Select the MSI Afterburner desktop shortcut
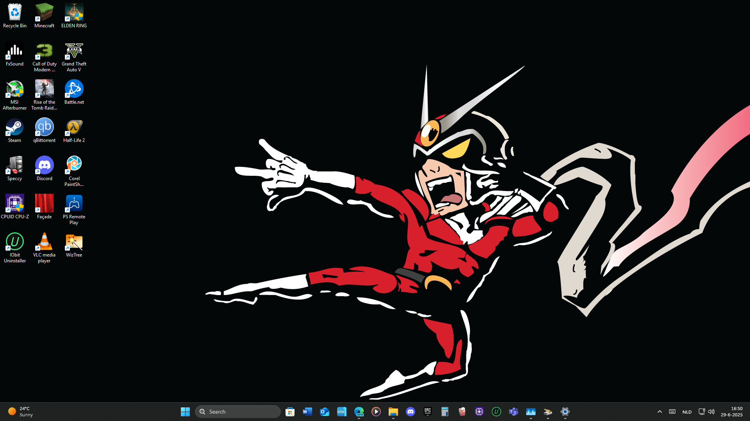750x421 pixels. click(x=15, y=96)
